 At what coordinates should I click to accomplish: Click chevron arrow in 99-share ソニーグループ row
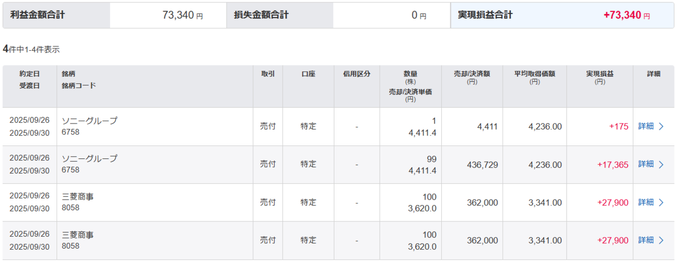point(662,164)
